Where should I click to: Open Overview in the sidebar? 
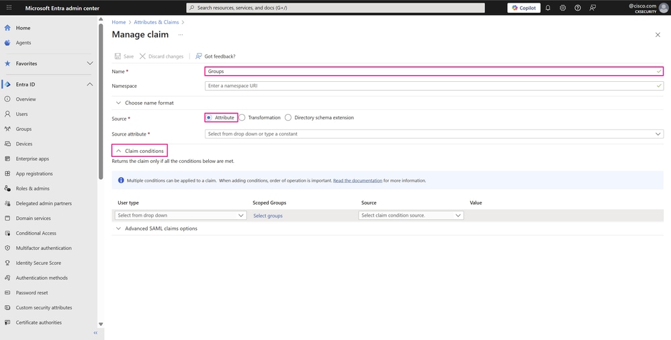pos(26,99)
